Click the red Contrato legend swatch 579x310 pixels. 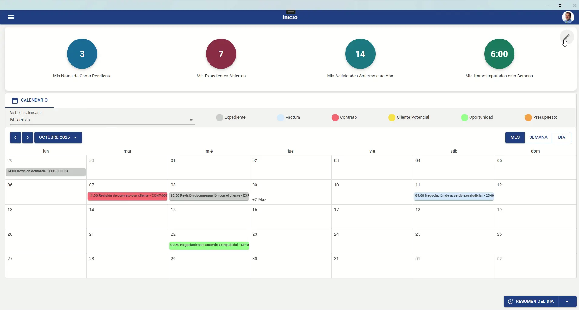(x=335, y=118)
